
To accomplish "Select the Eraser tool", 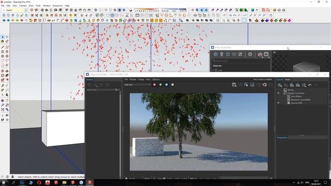I will 7,41.
